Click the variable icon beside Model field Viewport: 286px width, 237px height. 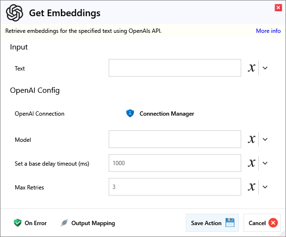point(252,139)
